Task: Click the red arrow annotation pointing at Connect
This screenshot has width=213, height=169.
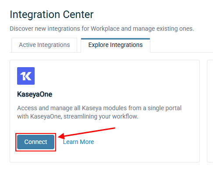Action: (x=86, y=133)
